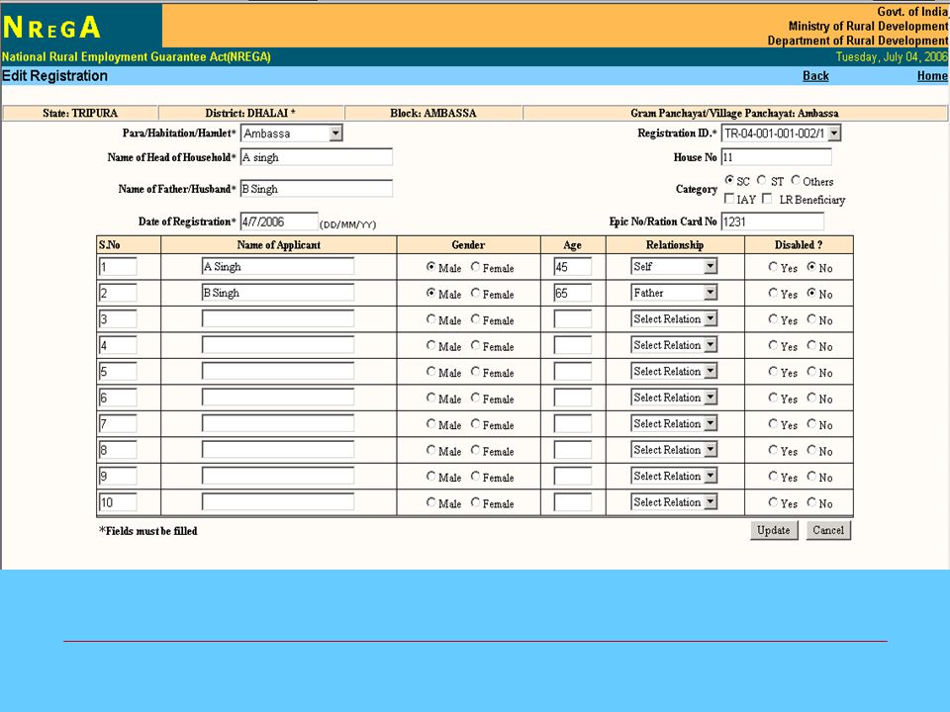This screenshot has height=712, width=950.
Task: Select disabled No in row 8
Action: (811, 450)
